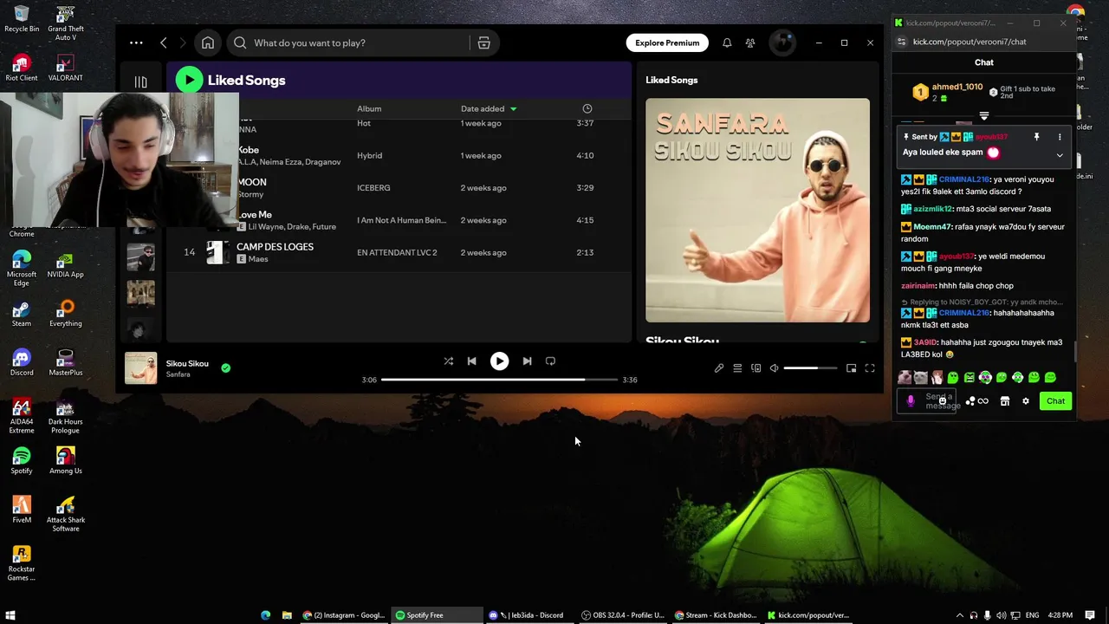
Task: Toggle repeat mode
Action: click(x=550, y=361)
